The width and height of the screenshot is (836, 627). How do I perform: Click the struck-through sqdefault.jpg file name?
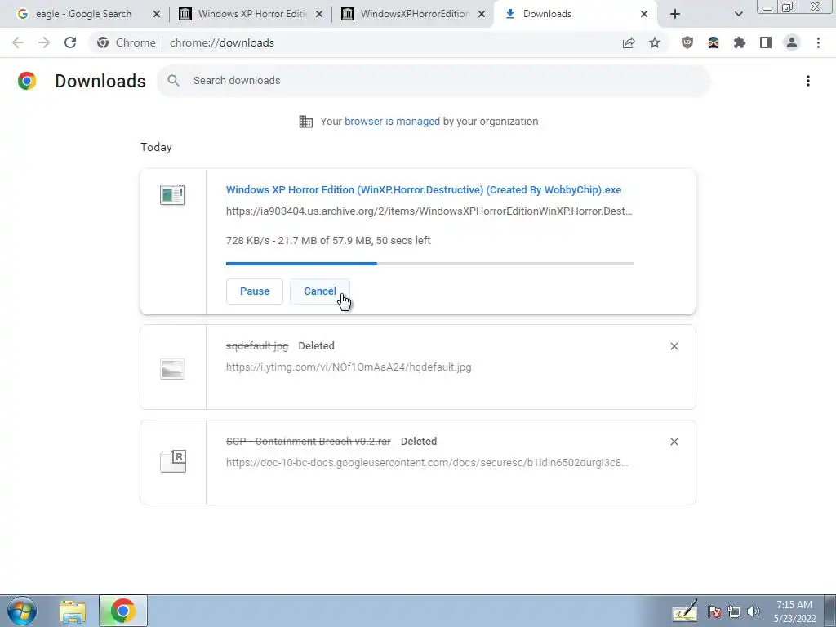(x=257, y=346)
